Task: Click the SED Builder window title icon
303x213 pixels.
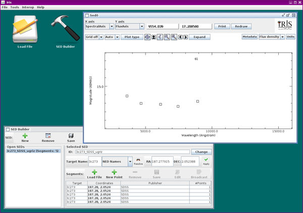Action: pos(8,129)
